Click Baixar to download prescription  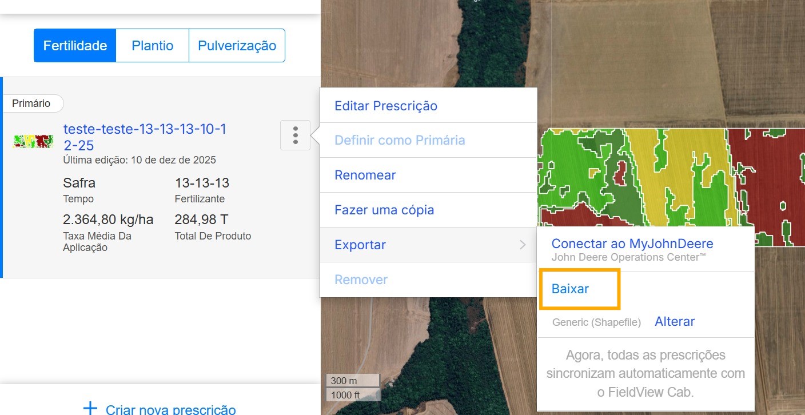[570, 289]
